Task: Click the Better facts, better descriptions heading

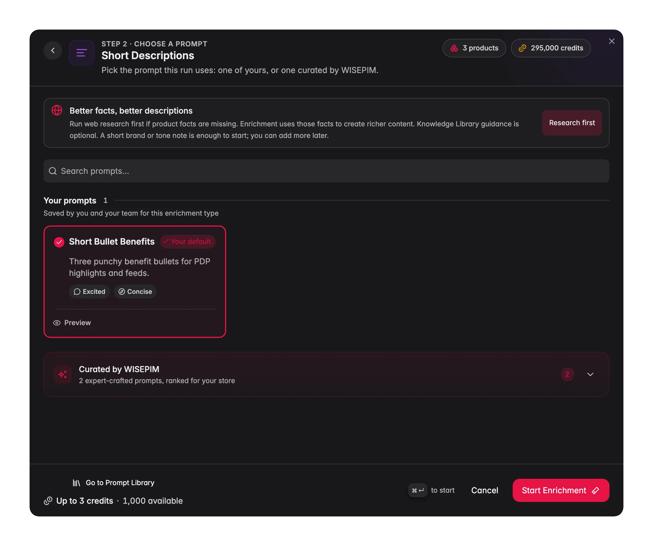Action: pos(131,111)
